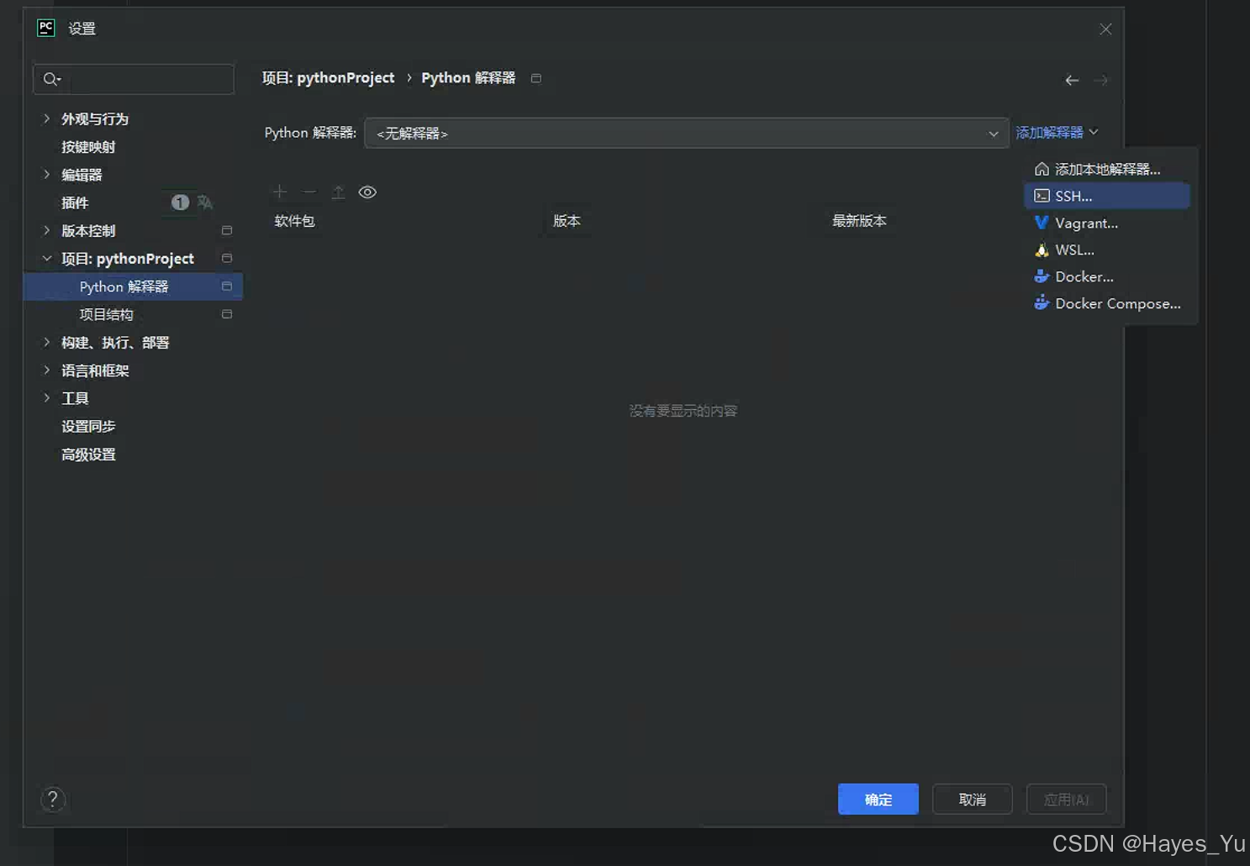Select Python 解释器 tree item
Screen dimensions: 1250x866
pyautogui.click(x=134, y=286)
